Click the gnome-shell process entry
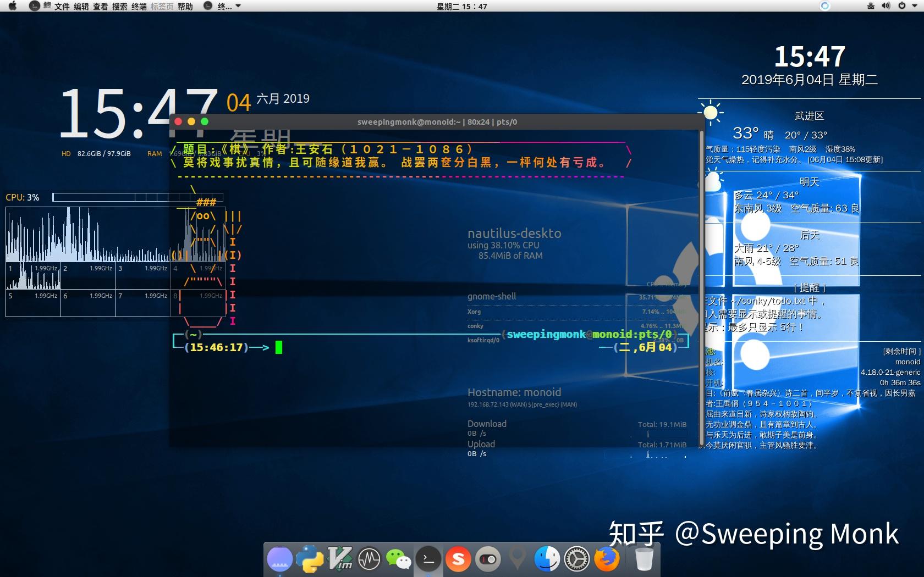 point(492,297)
